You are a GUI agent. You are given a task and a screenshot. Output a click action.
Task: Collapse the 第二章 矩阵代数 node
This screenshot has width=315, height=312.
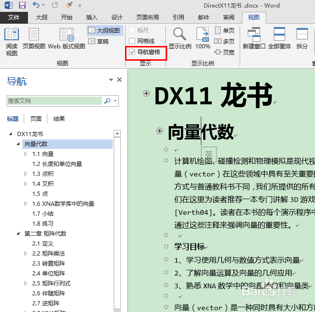click(18, 233)
